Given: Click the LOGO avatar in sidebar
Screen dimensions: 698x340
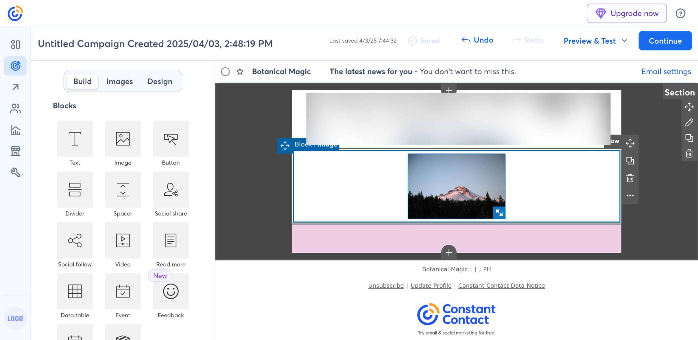Looking at the screenshot, I should 15,318.
